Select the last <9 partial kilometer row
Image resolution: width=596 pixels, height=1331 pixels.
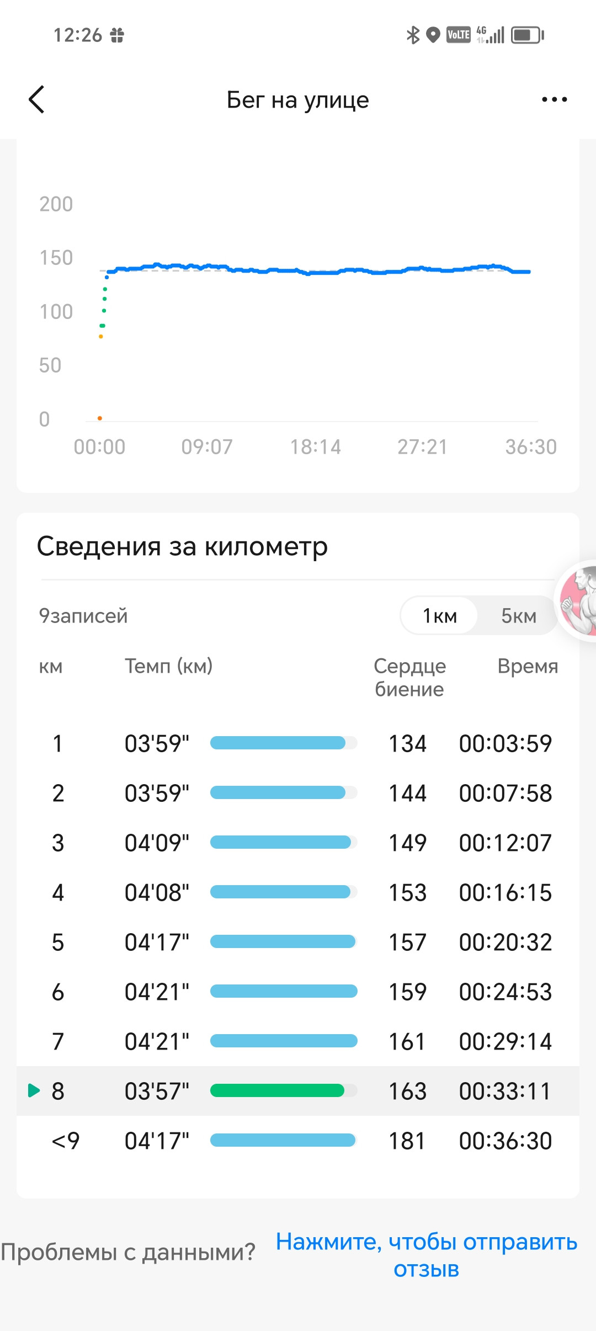298,1141
